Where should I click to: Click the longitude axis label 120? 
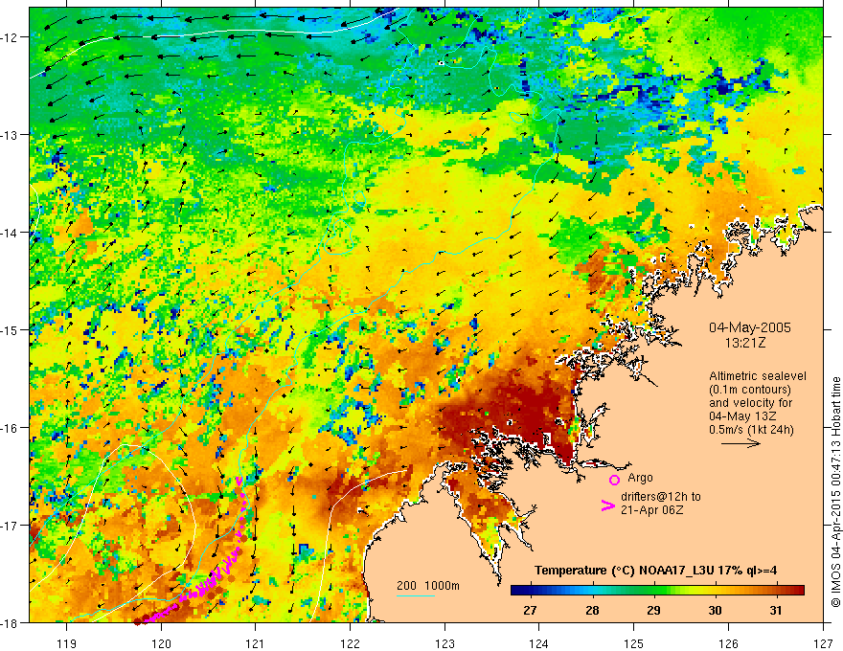(161, 643)
